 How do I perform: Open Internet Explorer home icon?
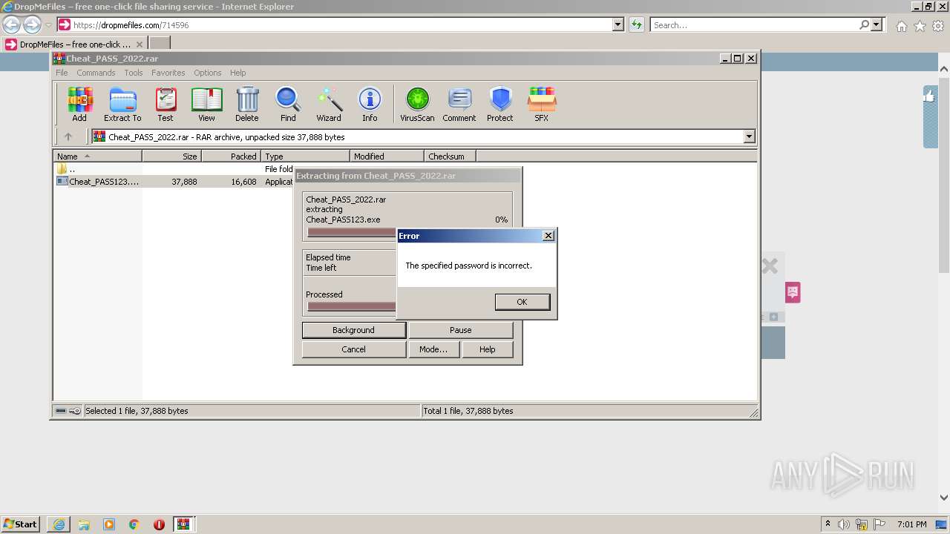coord(901,26)
